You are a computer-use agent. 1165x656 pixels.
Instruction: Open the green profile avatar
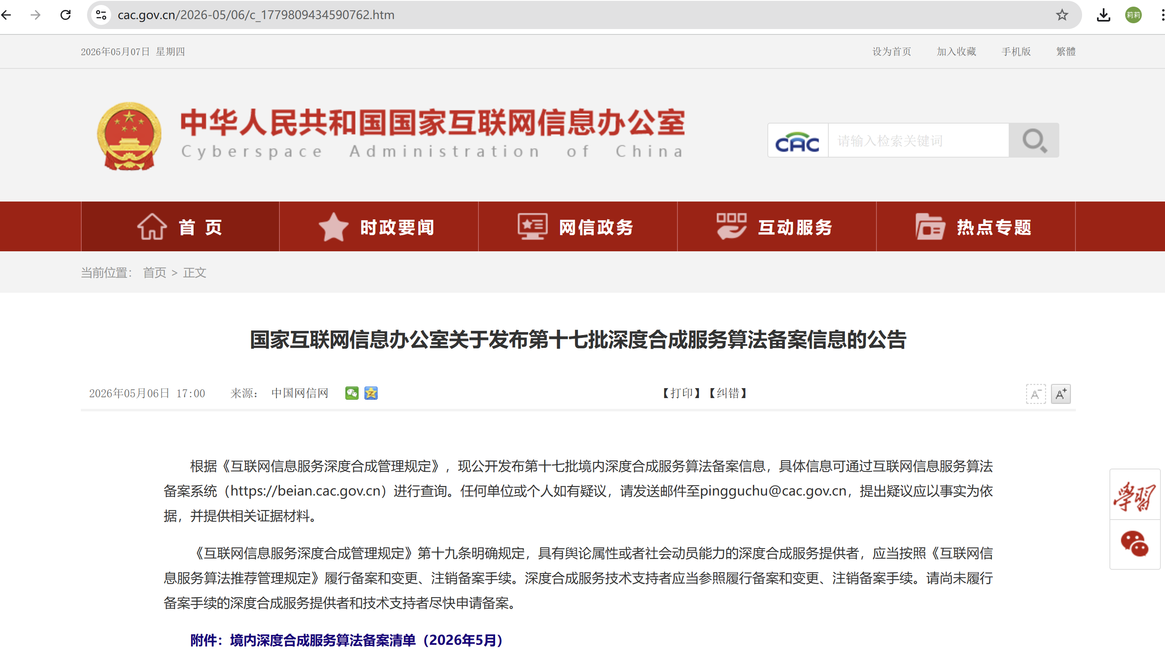pos(1133,15)
